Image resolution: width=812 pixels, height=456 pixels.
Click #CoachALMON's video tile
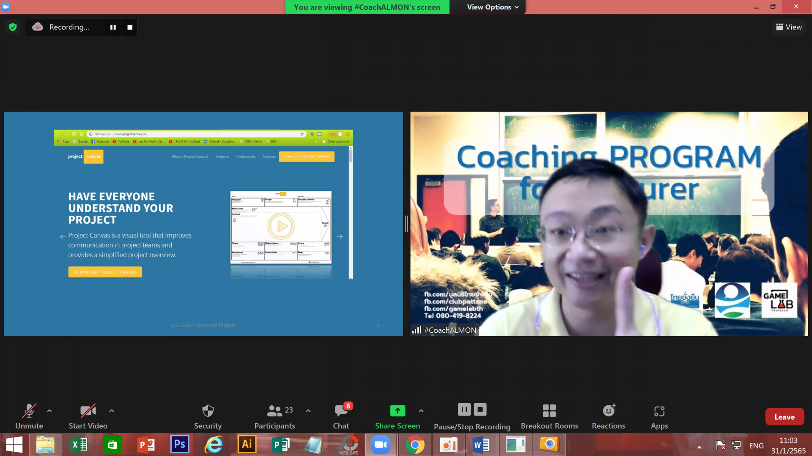click(609, 224)
